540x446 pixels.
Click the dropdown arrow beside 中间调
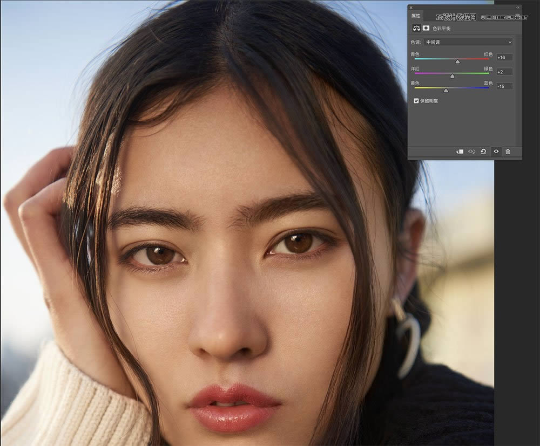click(x=510, y=42)
